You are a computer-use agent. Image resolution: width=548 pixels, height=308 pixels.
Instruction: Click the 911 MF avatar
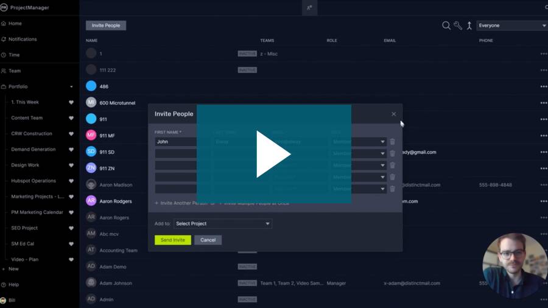tap(91, 135)
